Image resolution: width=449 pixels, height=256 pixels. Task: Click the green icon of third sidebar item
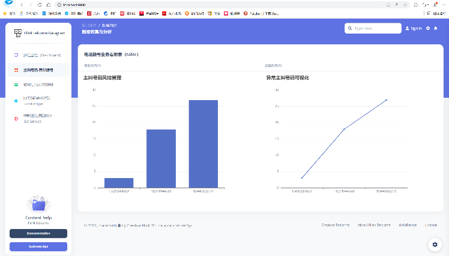tap(16, 85)
